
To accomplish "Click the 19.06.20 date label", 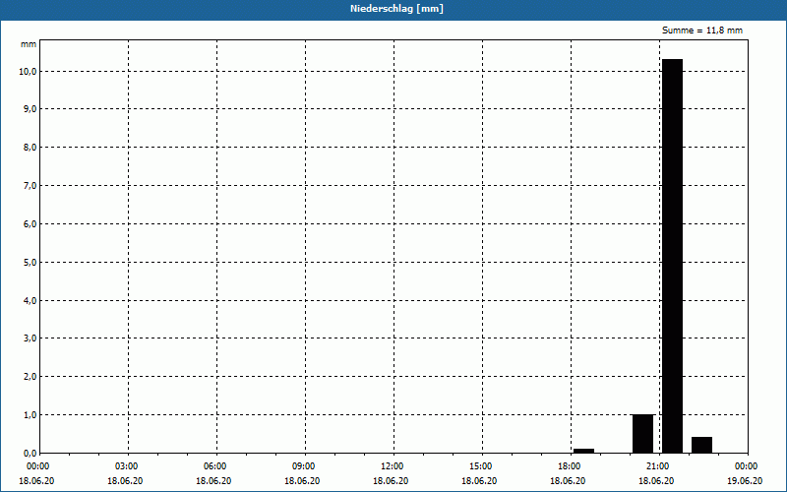I will click(x=745, y=481).
